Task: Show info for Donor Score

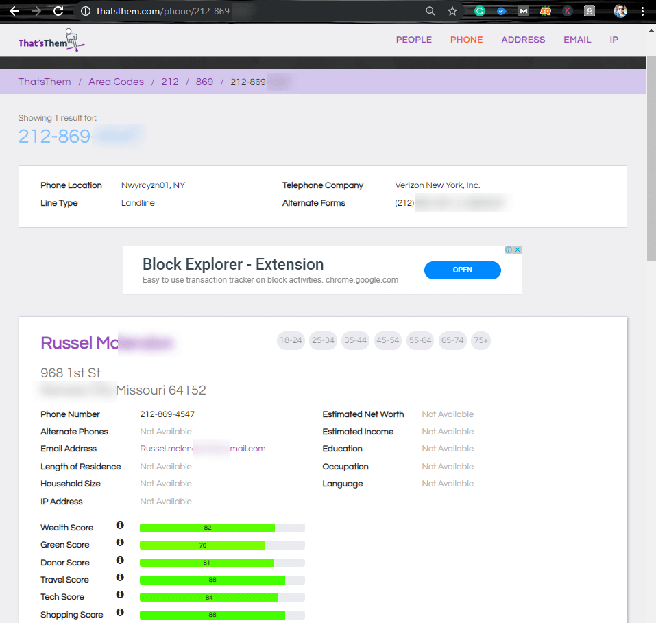Action: tap(120, 560)
